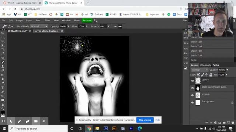Click the link layers icon
This screenshot has width=236, height=132.
click(x=207, y=122)
